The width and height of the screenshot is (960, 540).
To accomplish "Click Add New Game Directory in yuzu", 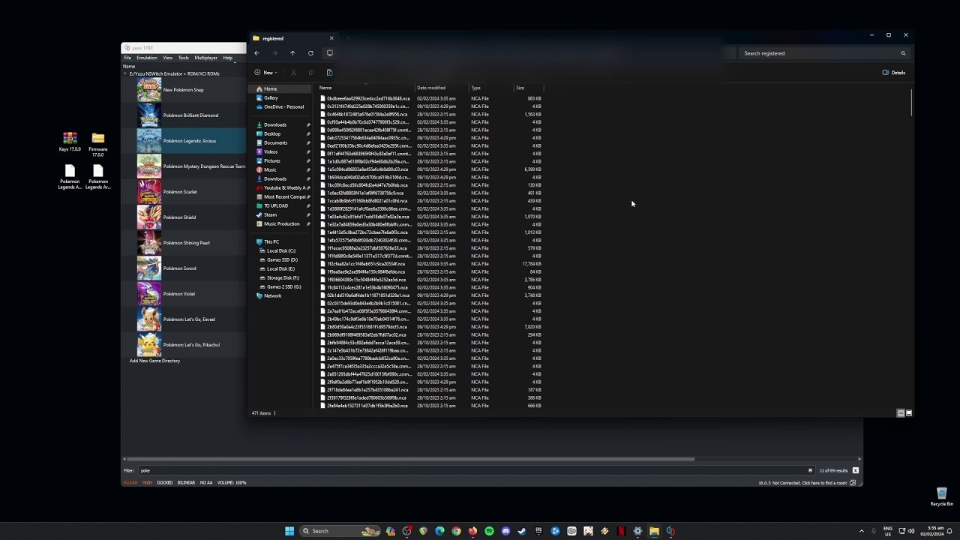I will click(x=154, y=361).
